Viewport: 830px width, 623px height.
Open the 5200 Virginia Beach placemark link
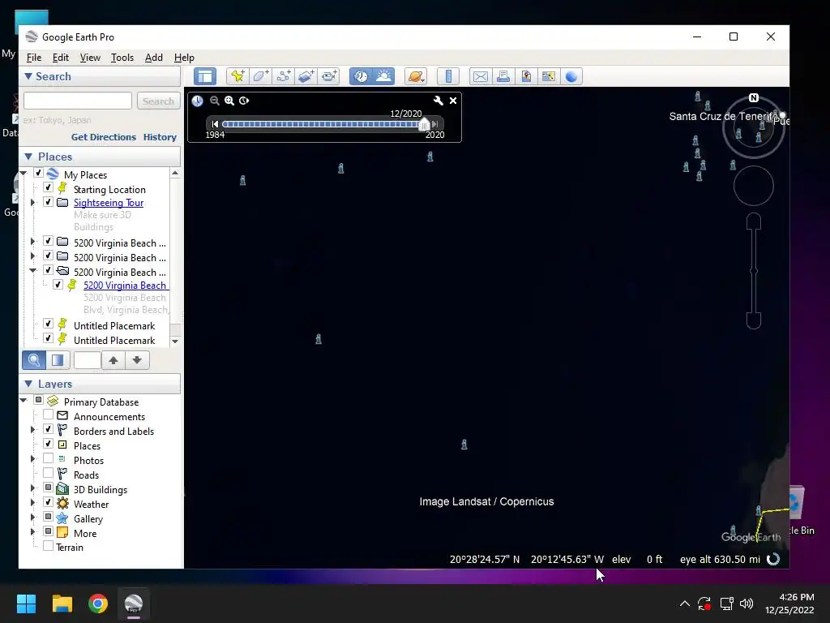coord(125,285)
